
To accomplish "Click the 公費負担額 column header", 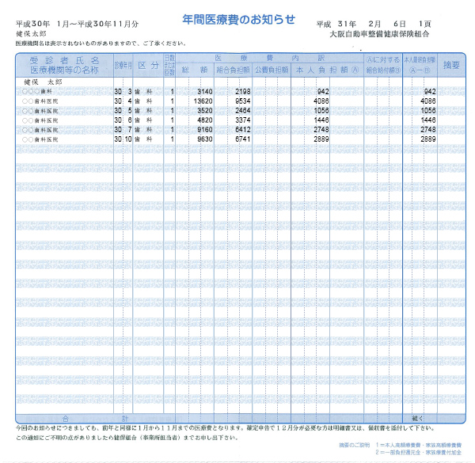I will click(x=272, y=70).
